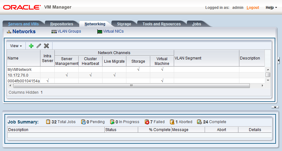282x151 pixels.
Task: Click the Networks heading link
Action: (x=24, y=31)
